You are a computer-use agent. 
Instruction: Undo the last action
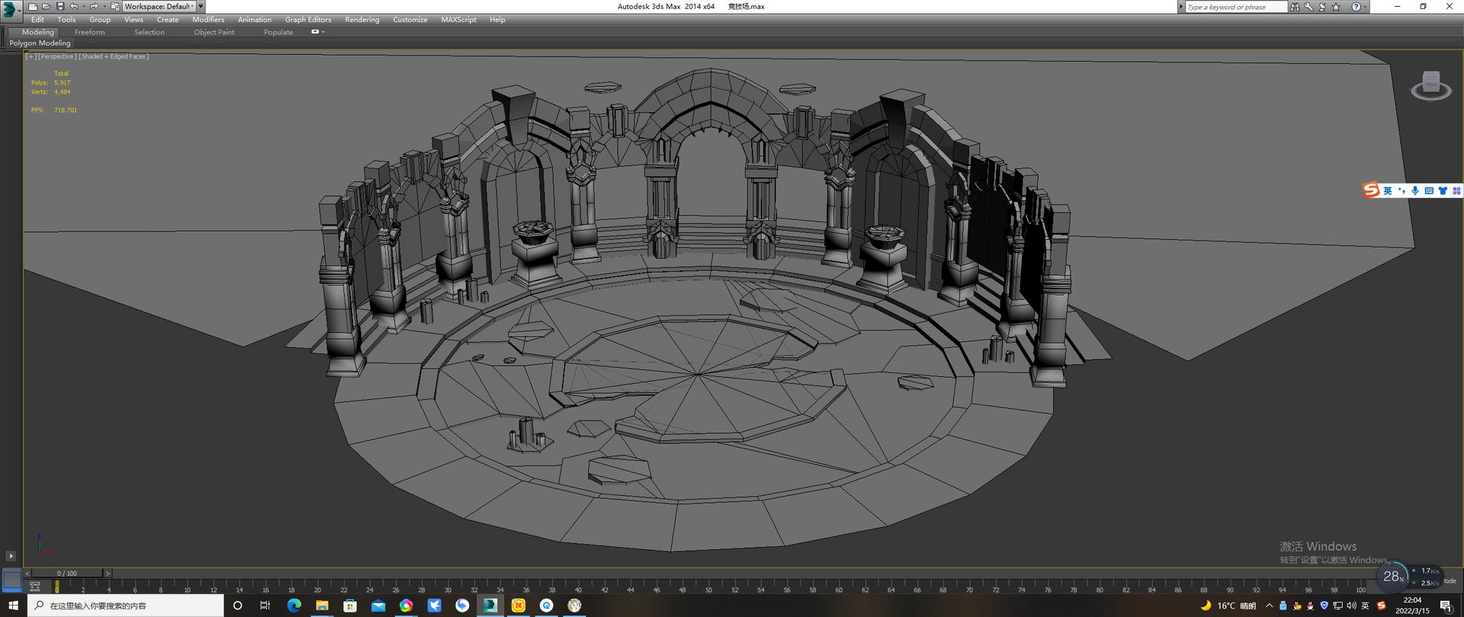click(x=73, y=6)
